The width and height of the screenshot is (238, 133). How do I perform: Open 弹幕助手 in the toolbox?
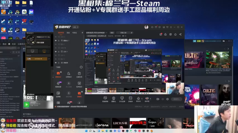pos(58,75)
